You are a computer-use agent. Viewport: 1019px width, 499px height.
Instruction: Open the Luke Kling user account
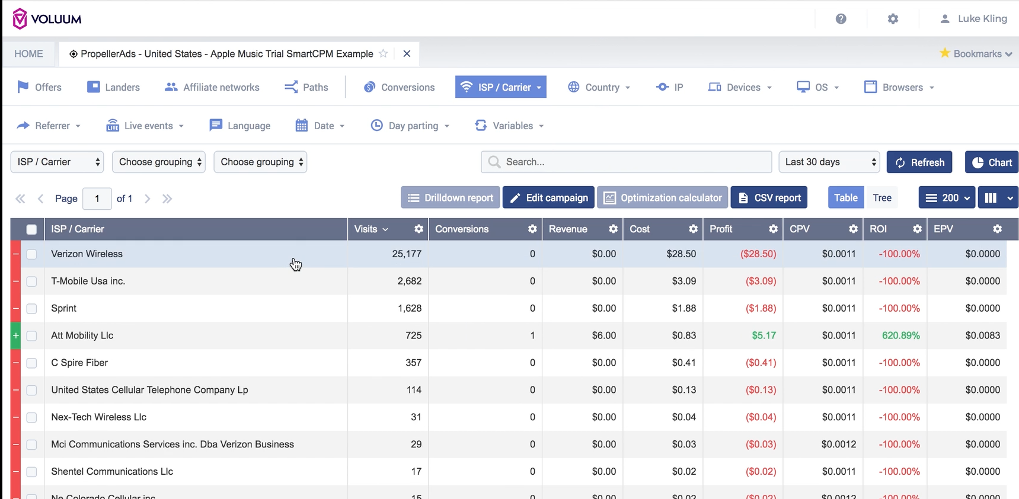973,19
